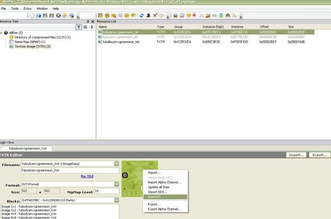Click the Export... button in TXTR Editor

(x=320, y=155)
